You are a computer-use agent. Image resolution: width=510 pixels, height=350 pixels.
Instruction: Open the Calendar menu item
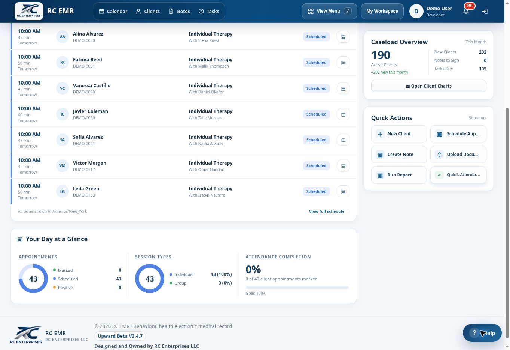point(113,11)
